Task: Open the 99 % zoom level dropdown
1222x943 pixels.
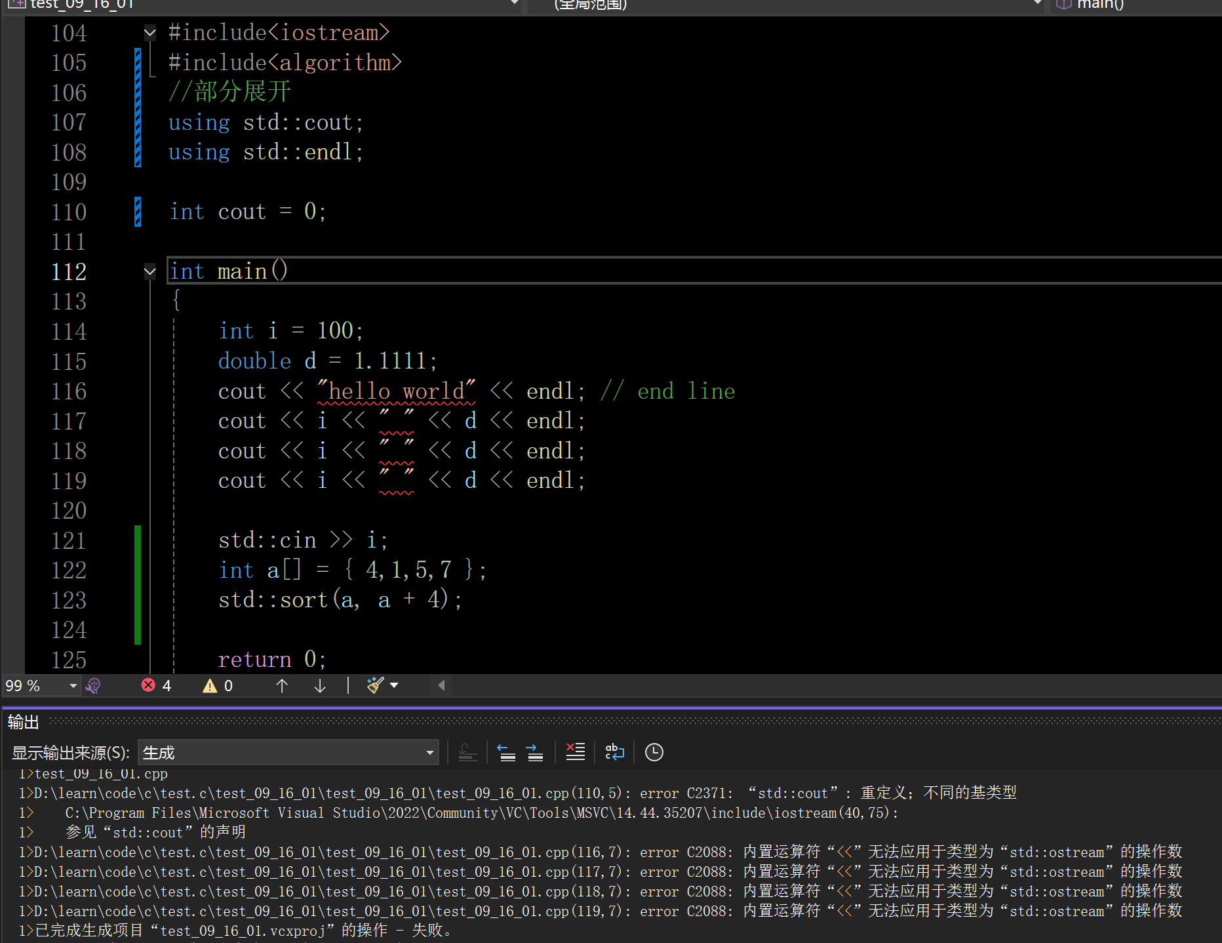Action: (x=73, y=686)
